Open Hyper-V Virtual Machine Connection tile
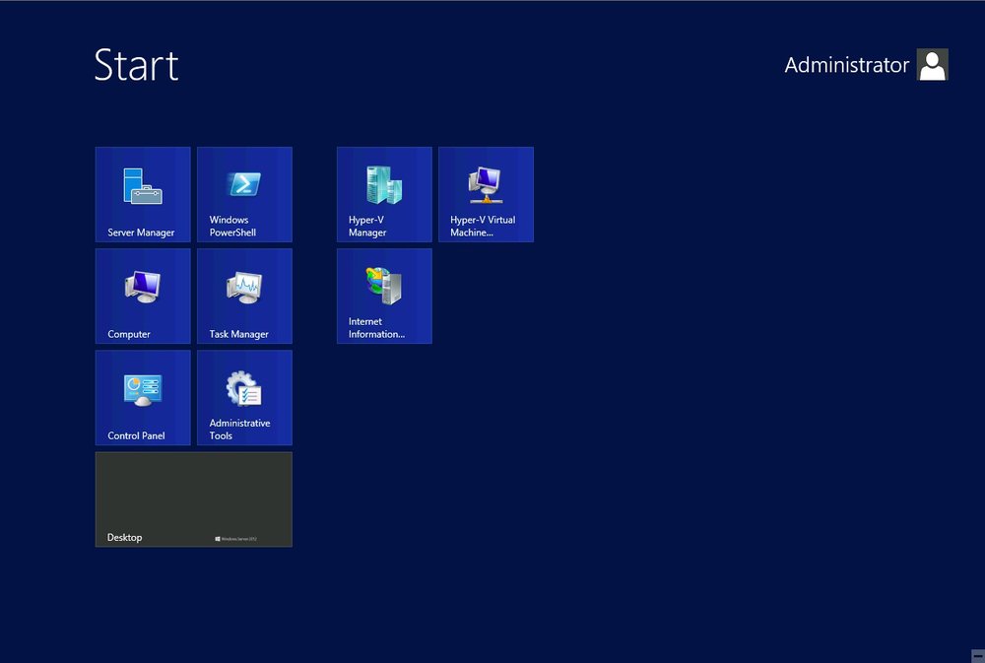This screenshot has width=985, height=663. pos(487,194)
